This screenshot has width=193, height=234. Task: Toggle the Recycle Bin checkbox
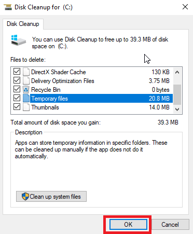click(x=17, y=89)
